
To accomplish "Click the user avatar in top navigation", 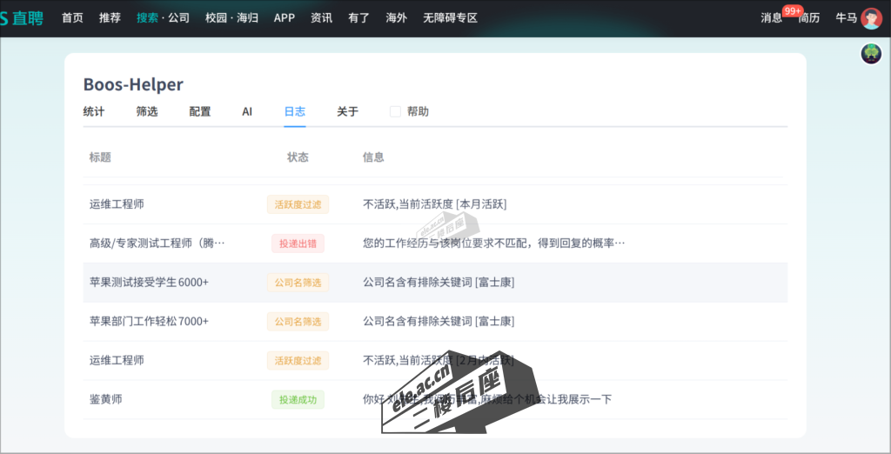I will 871,18.
